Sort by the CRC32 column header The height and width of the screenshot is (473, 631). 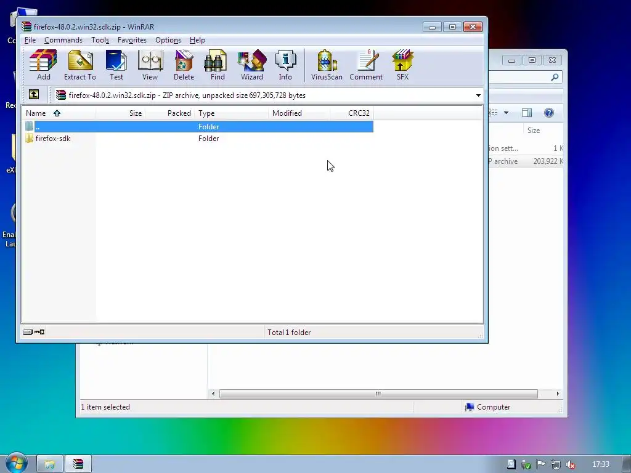(x=352, y=113)
